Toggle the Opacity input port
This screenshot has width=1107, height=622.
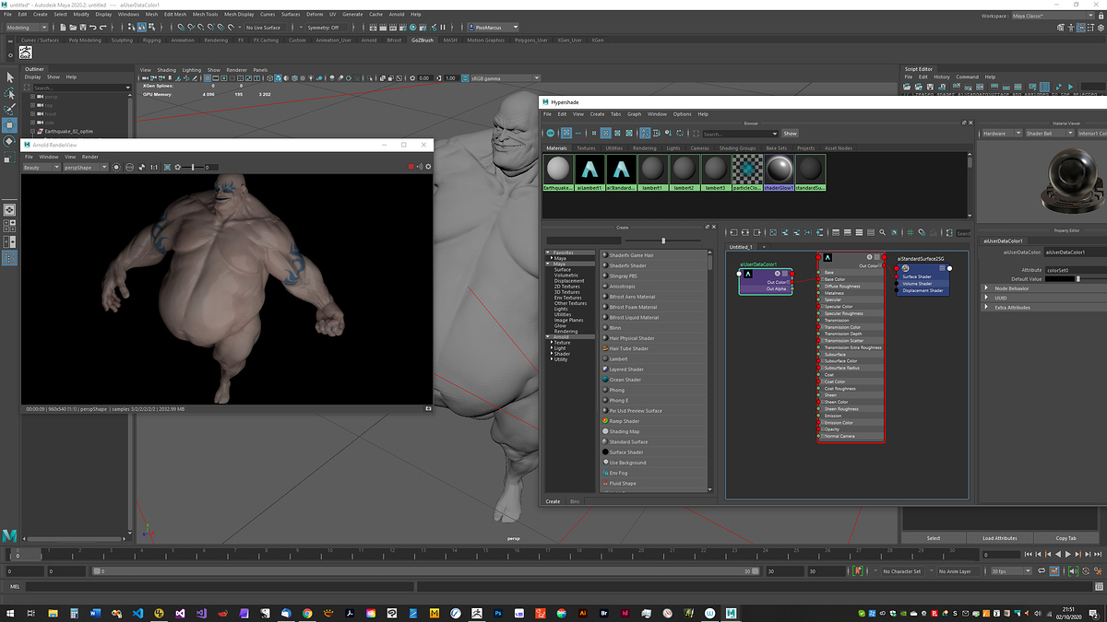tap(819, 429)
